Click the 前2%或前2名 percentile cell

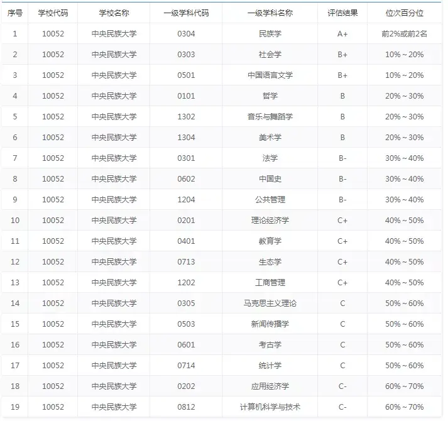pos(405,34)
